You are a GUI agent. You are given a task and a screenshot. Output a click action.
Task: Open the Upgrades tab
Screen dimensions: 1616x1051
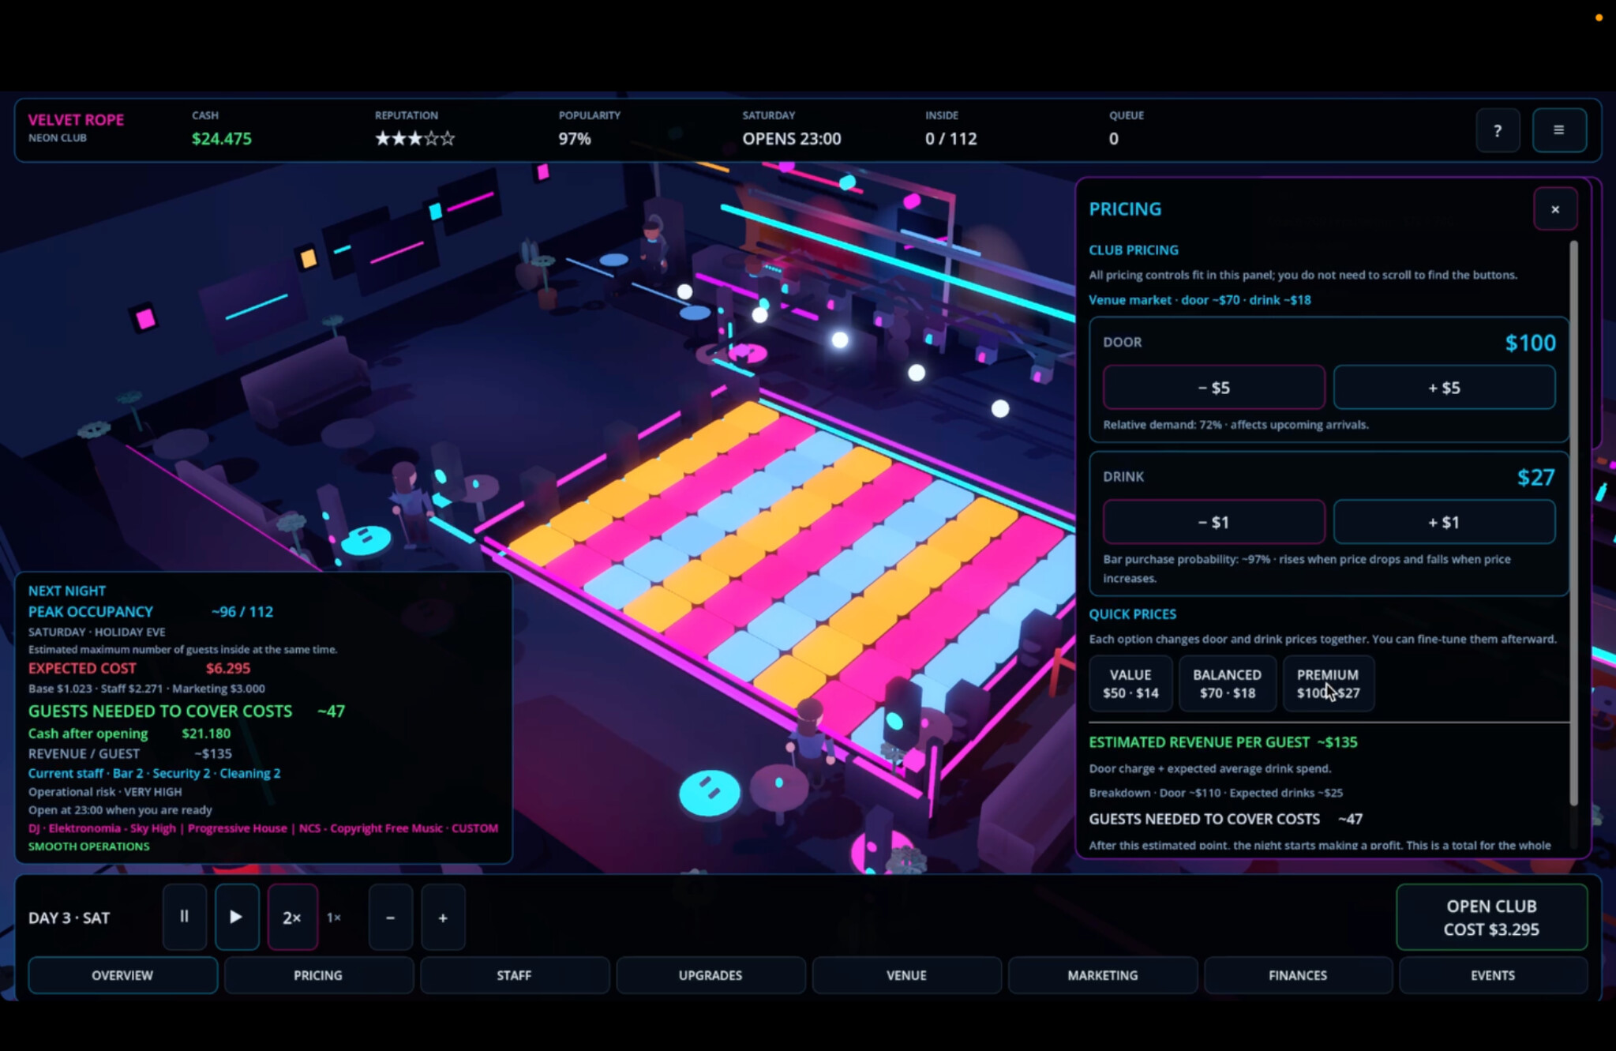click(710, 975)
